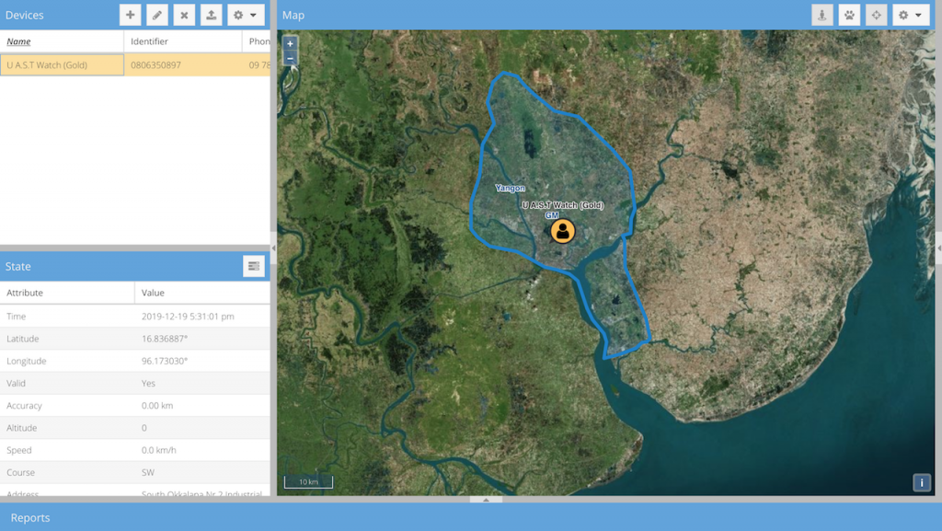Click the Identifier column header
Screen dimensions: 942x531
click(x=149, y=41)
